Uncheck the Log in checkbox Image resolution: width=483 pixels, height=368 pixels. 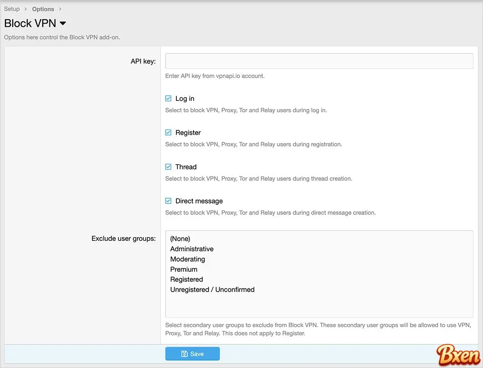[168, 99]
